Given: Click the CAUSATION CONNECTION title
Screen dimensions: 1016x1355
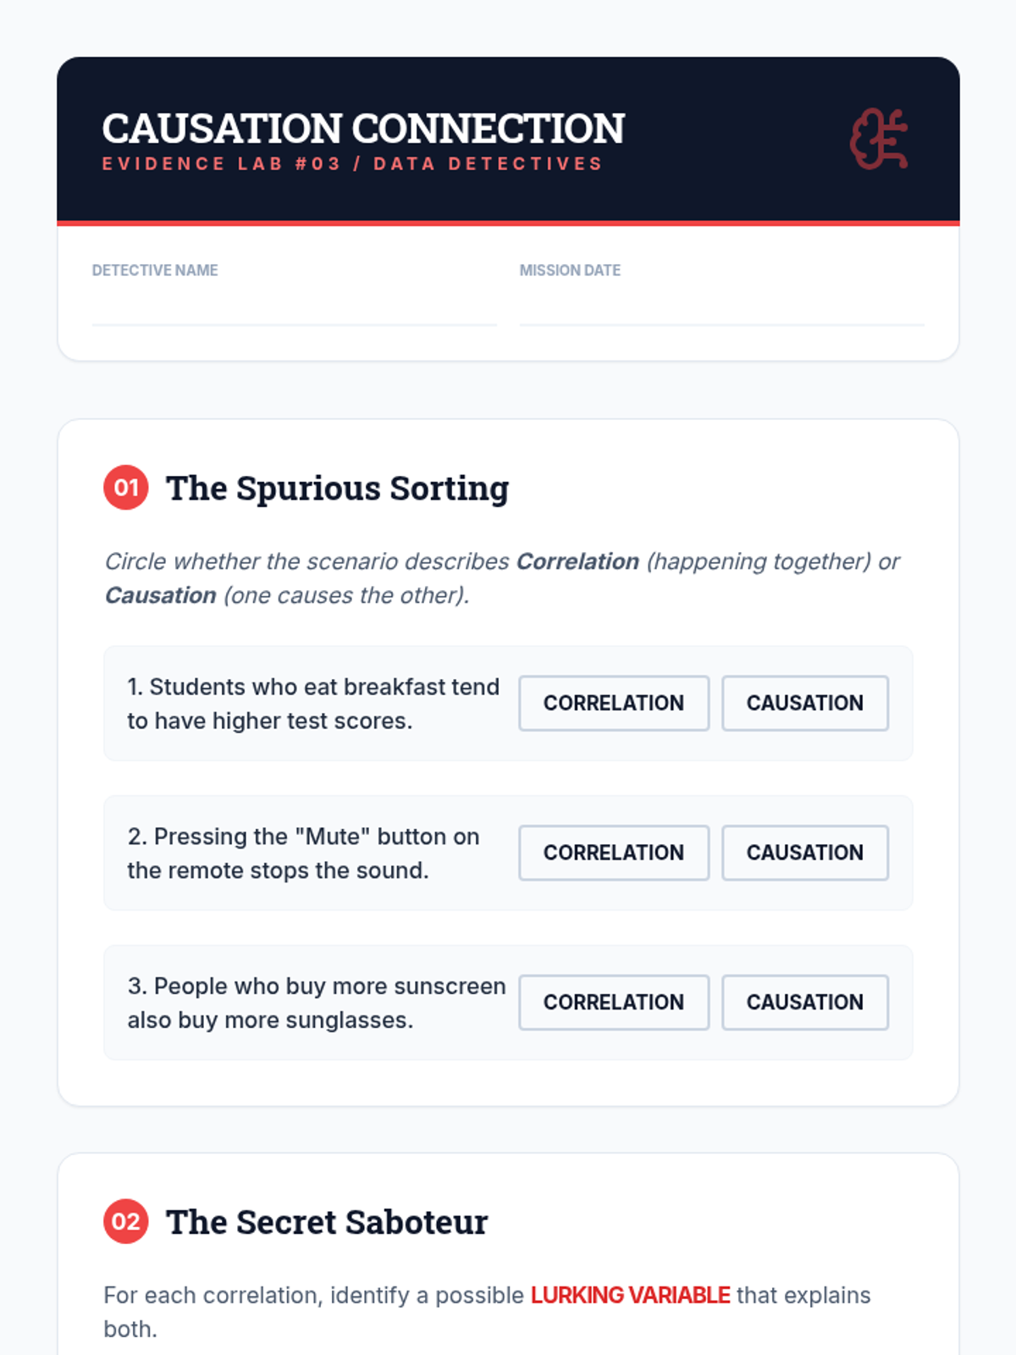Looking at the screenshot, I should 363,129.
